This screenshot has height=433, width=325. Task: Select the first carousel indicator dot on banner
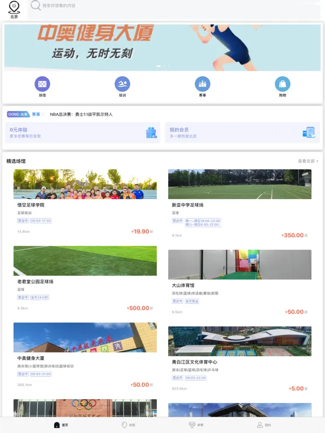click(x=159, y=67)
